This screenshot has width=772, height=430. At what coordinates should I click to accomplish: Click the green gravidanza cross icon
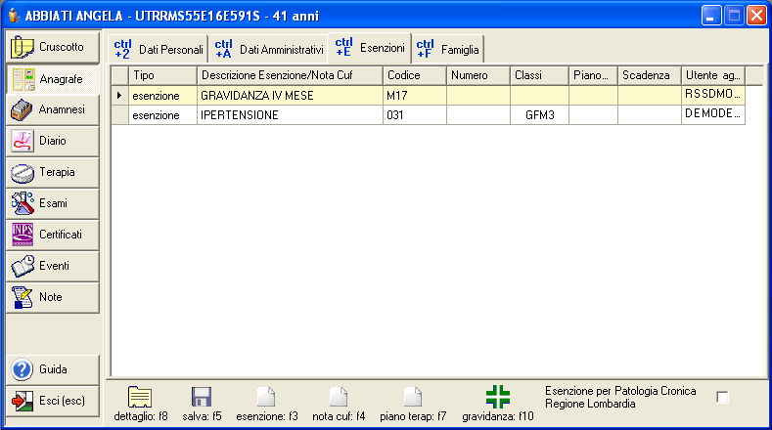[x=498, y=396]
